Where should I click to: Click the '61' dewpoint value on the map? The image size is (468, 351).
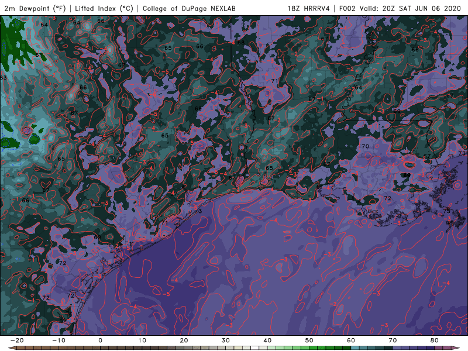coord(39,55)
